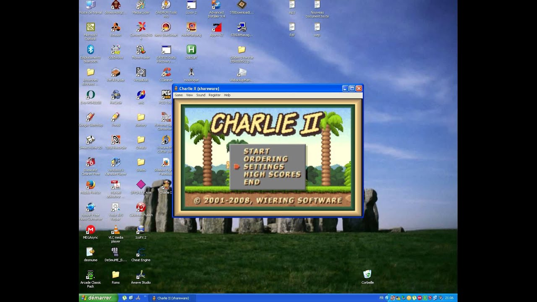Select the Appro V2 desktop icon
The height and width of the screenshot is (302, 537).
coord(216,30)
